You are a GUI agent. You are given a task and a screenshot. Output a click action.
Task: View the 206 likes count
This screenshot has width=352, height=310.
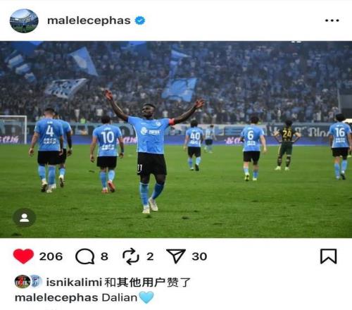51,256
